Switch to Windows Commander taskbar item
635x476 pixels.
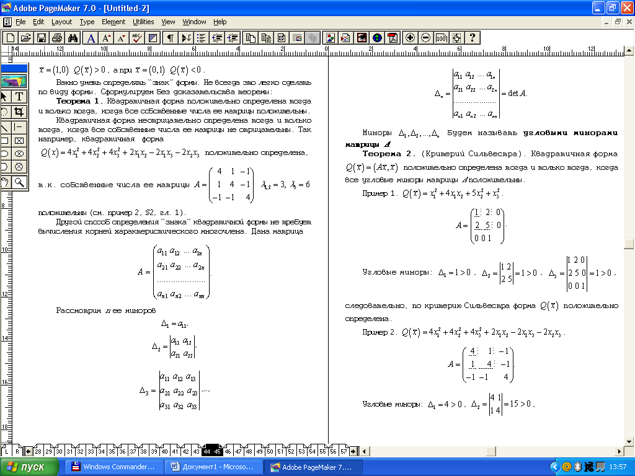113,467
